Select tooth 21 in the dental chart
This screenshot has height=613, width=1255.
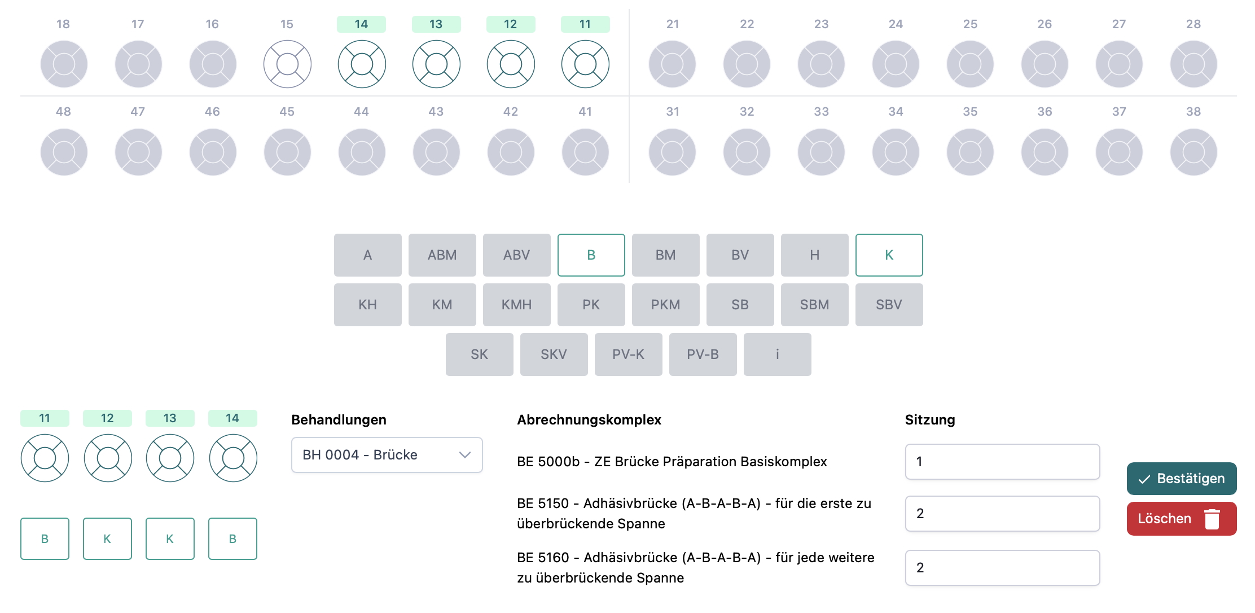672,64
